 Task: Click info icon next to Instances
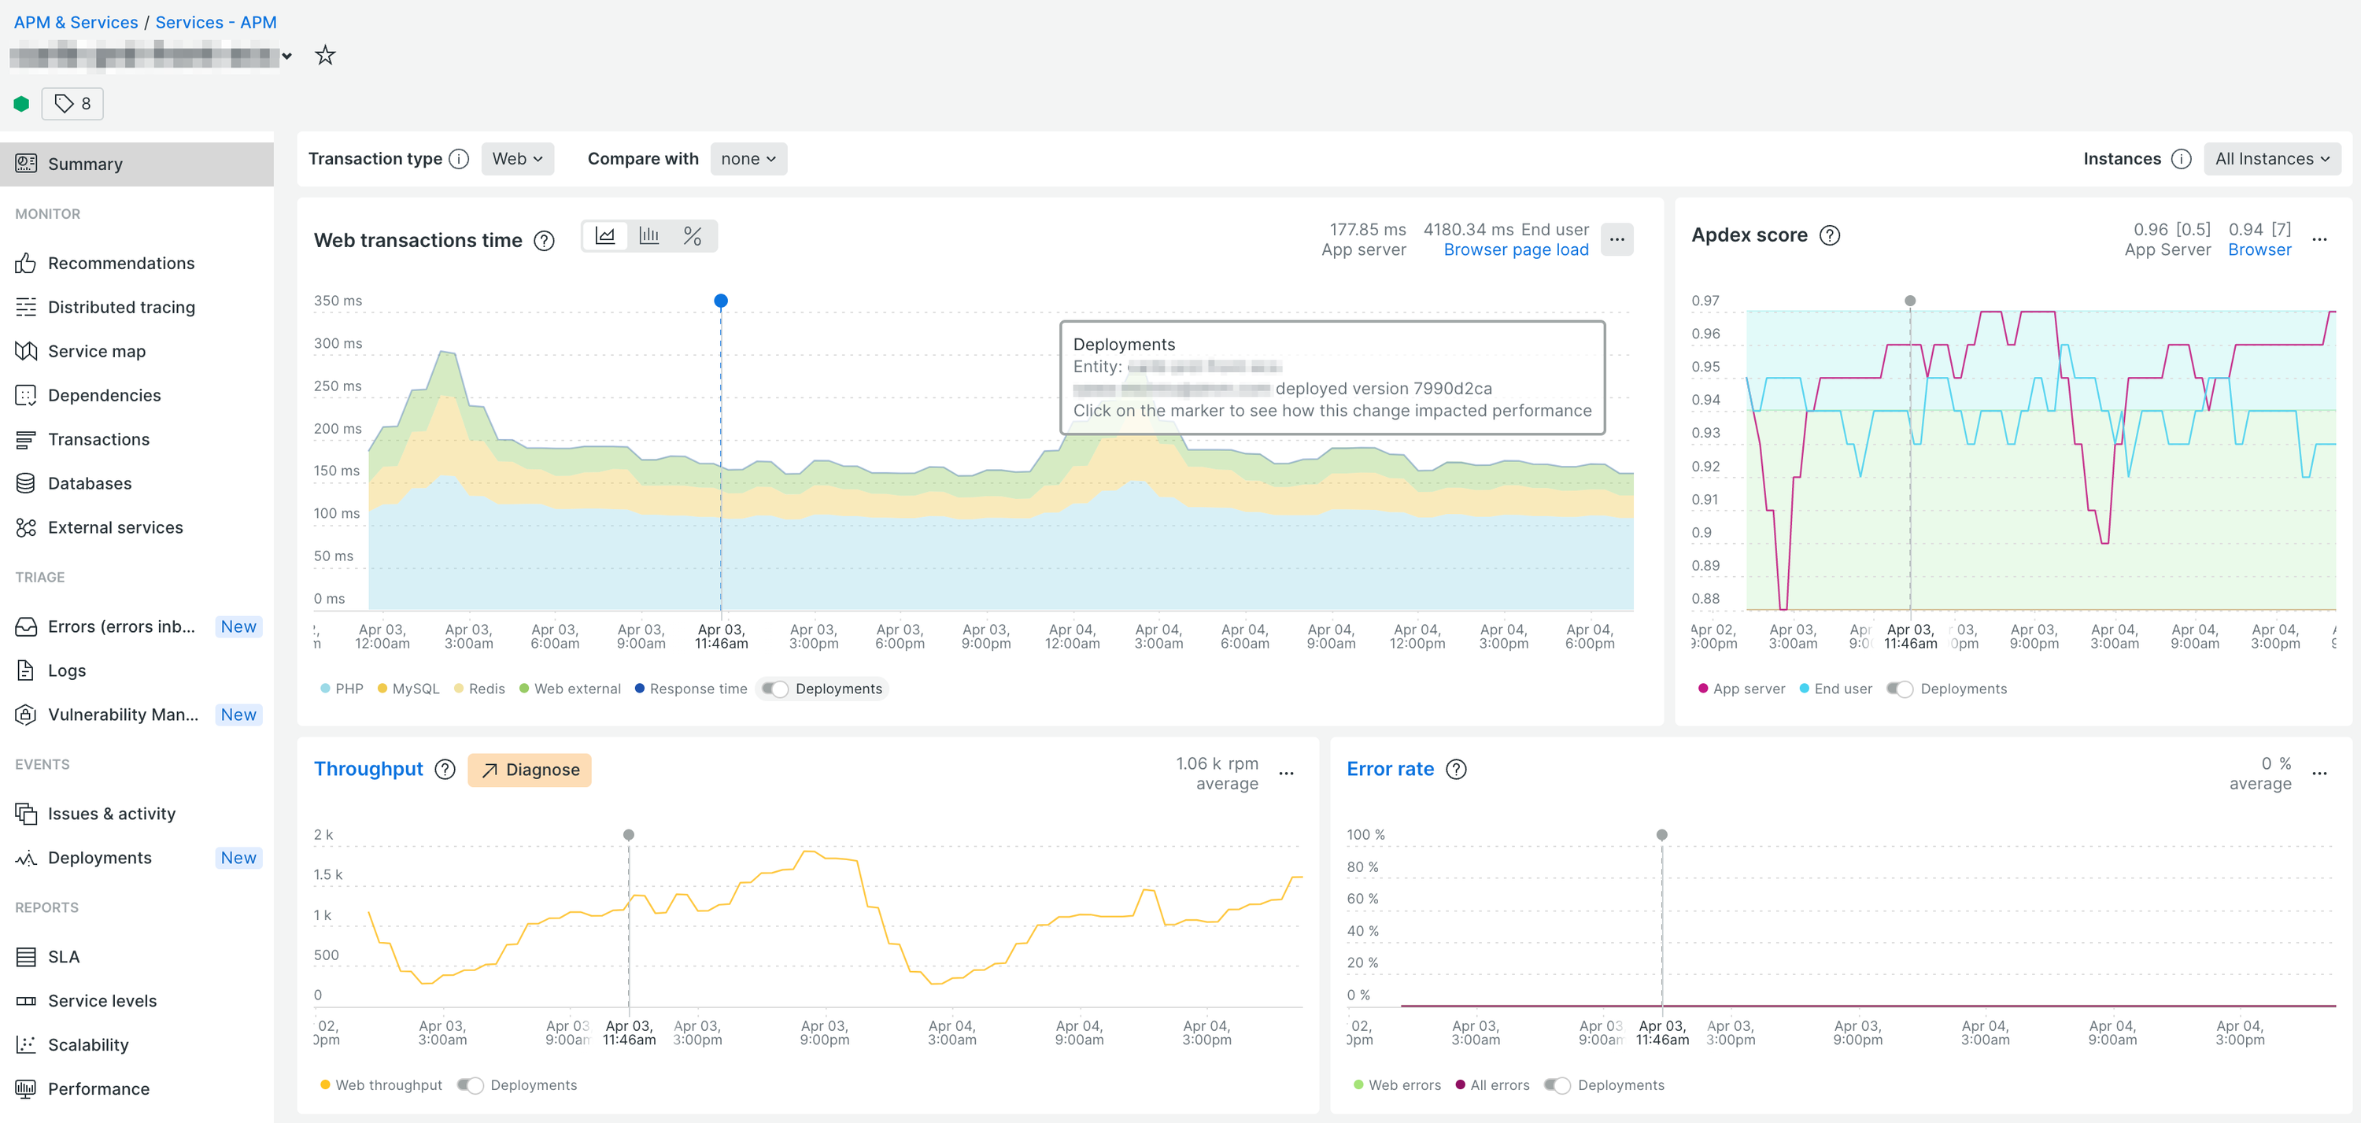2182,160
